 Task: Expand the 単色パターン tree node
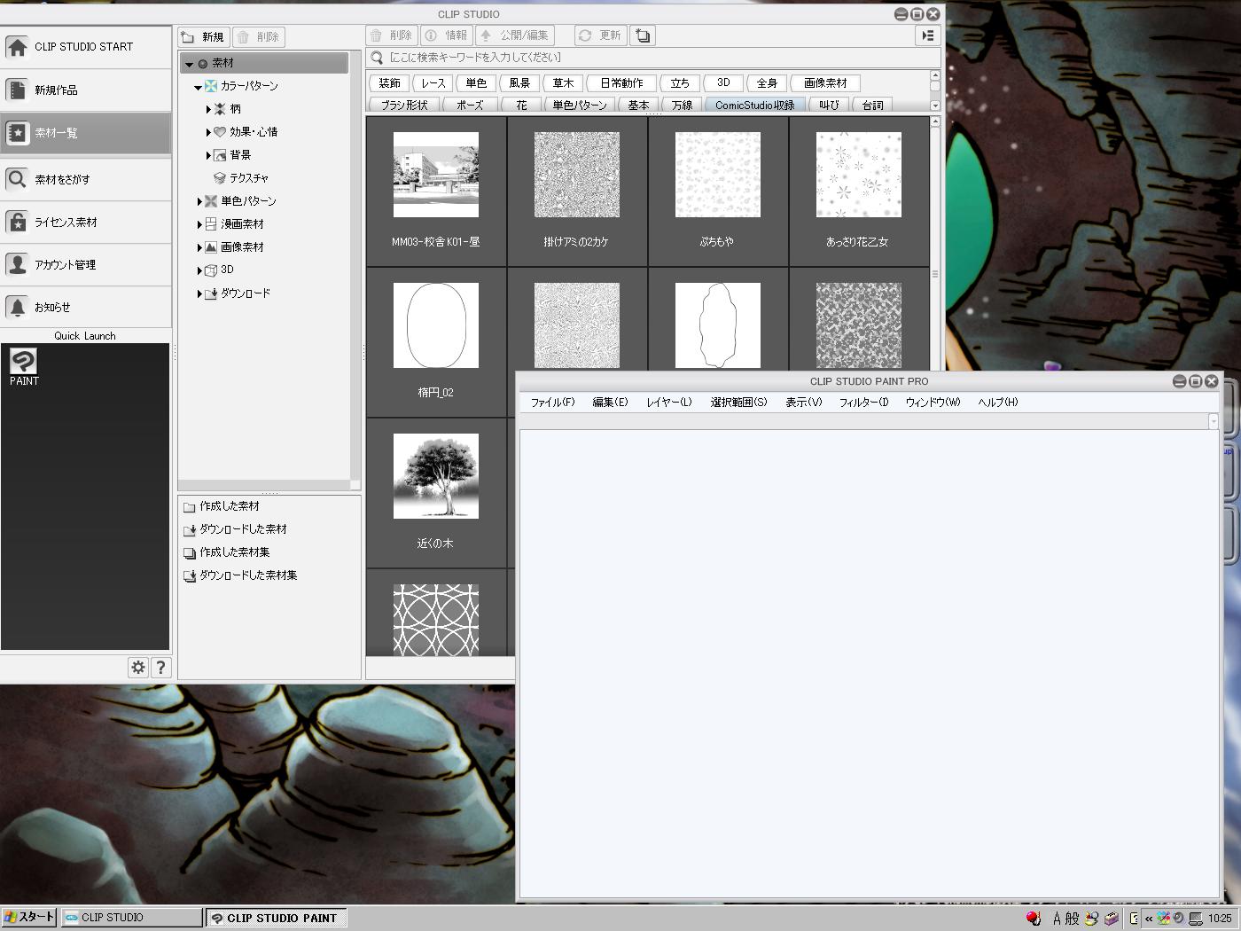199,202
